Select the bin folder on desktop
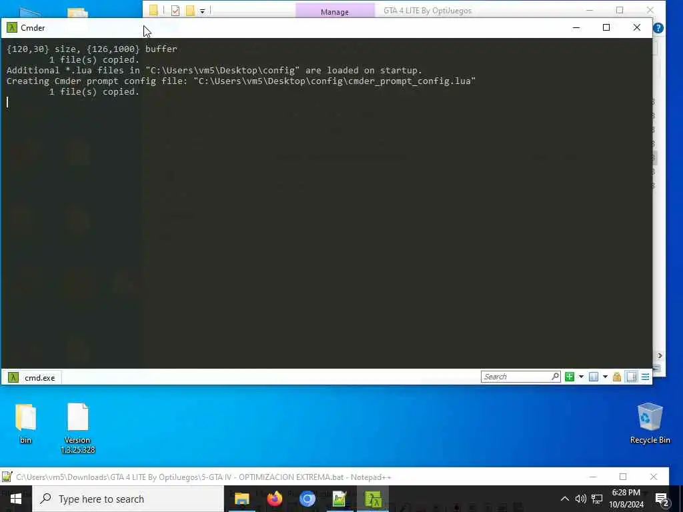 click(x=26, y=423)
